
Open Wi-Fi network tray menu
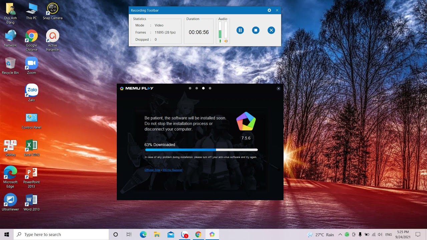(x=374, y=235)
